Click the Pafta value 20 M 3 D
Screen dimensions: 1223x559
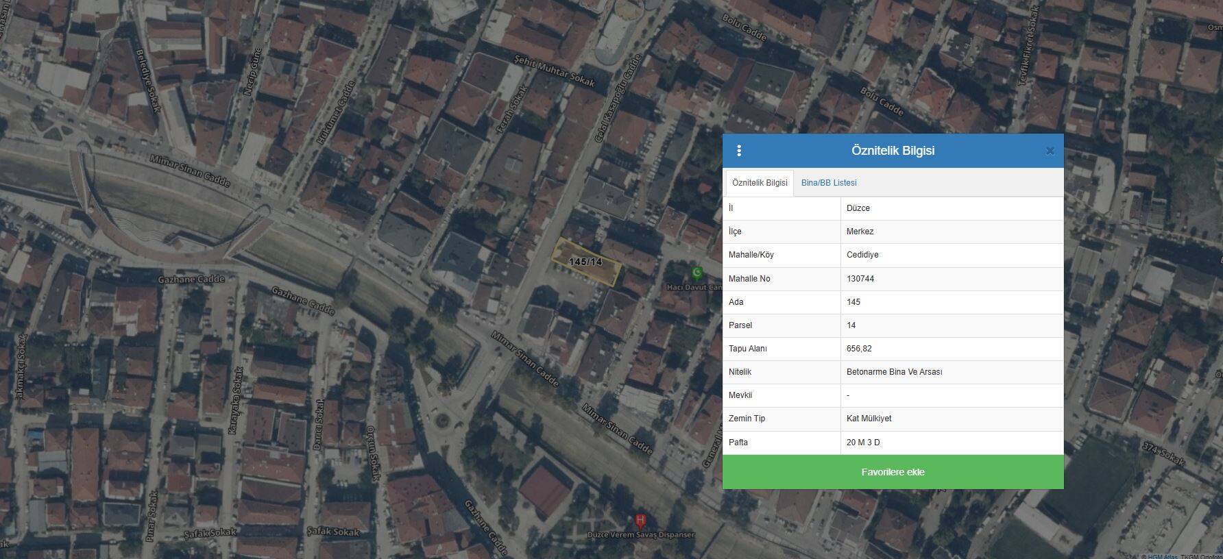click(x=863, y=443)
